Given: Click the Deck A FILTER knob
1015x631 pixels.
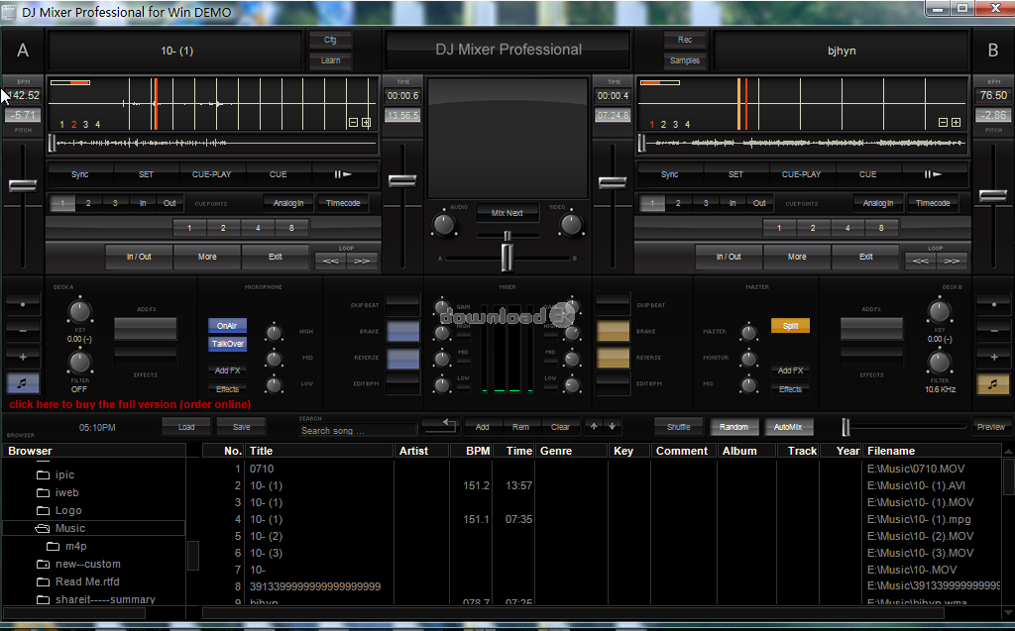Looking at the screenshot, I should point(79,363).
